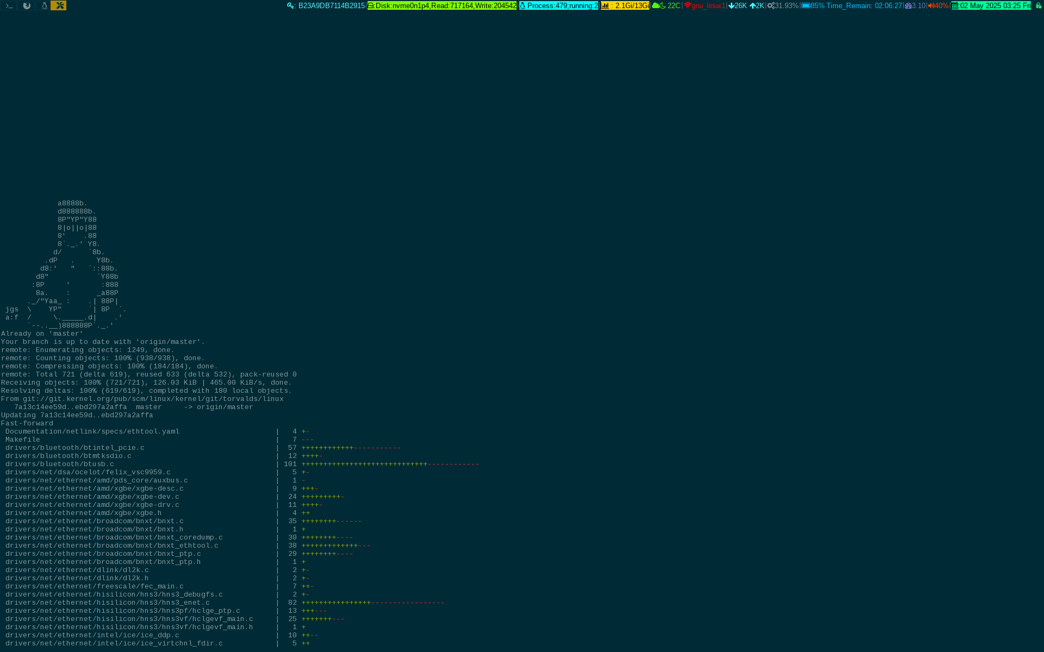The image size is (1044, 652).
Task: Click the moon icon beside temperature
Action: [663, 5]
